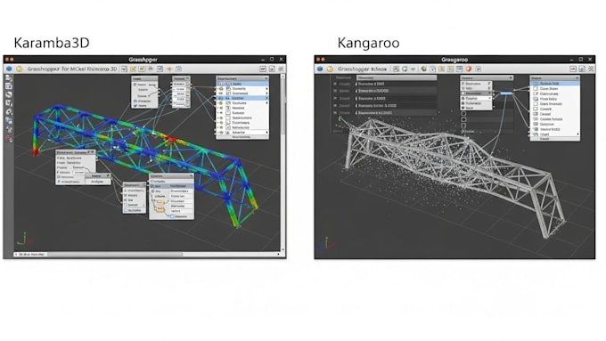Click the small blue node on Kangaroo canvas
The height and width of the screenshot is (341, 606).
507,93
